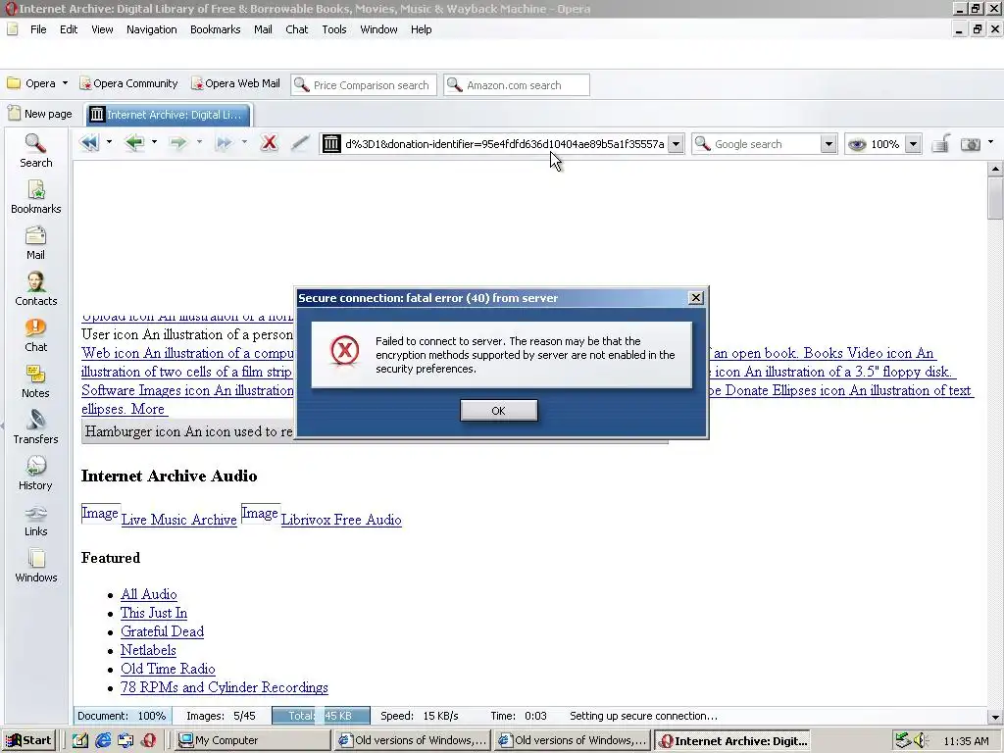1004x753 pixels.
Task: Expand the Fast forward dropdown arrow
Action: (x=244, y=142)
